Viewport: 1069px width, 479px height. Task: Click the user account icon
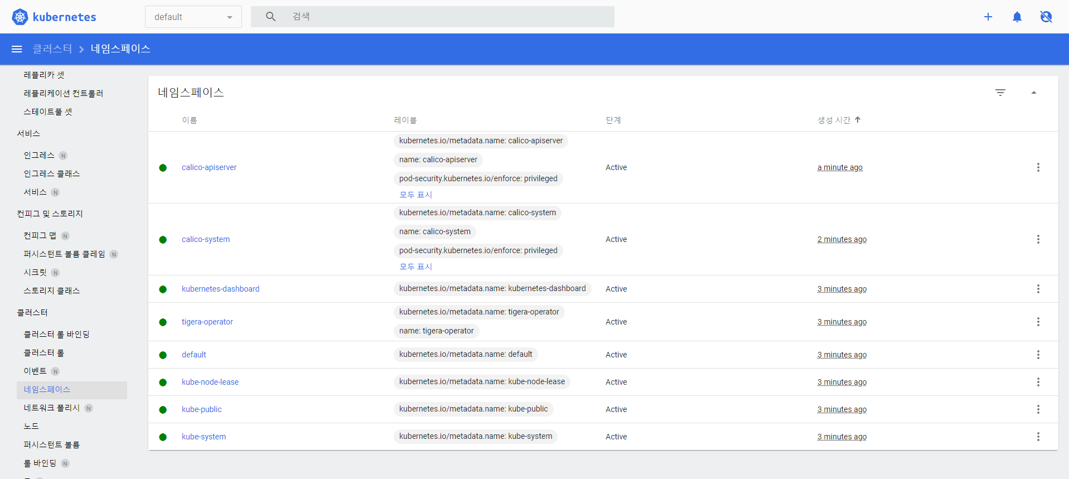1046,17
